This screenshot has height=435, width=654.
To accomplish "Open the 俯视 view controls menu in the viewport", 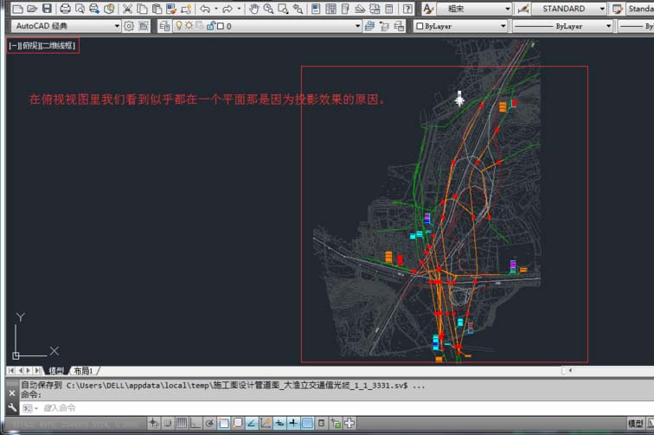I will (x=30, y=46).
